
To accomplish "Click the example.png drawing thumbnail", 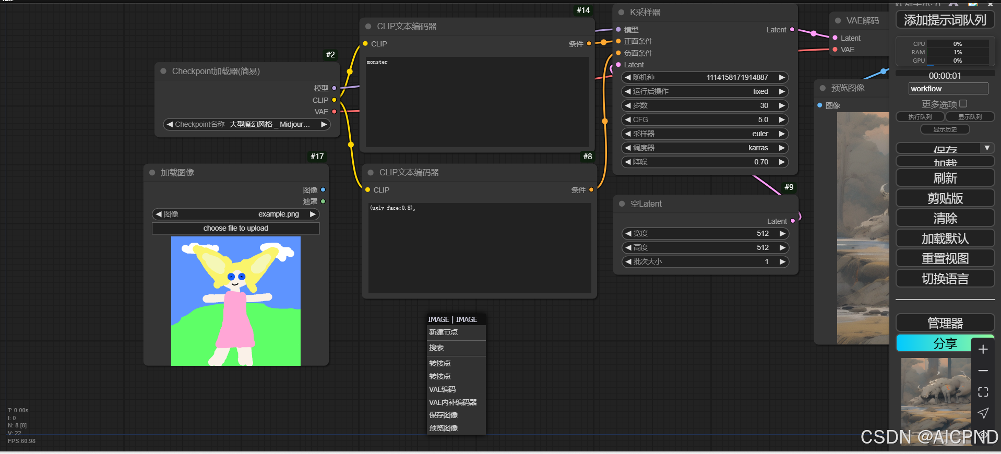I will point(236,301).
